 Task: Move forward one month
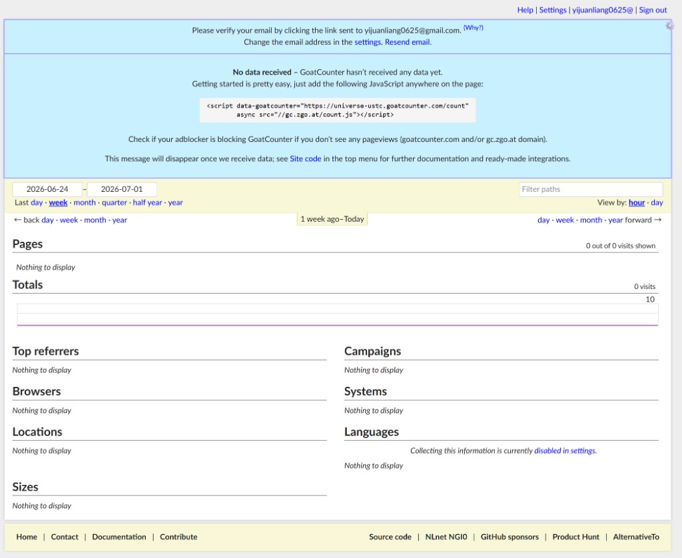click(x=591, y=220)
